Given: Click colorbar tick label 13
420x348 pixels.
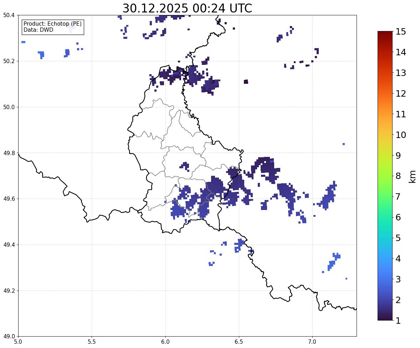Looking at the screenshot, I should pyautogui.click(x=401, y=73).
